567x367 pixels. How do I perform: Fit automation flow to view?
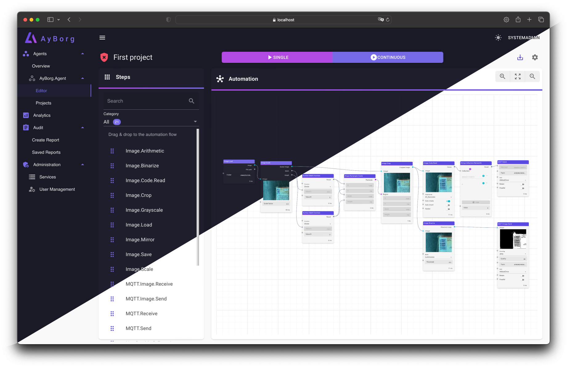coord(518,76)
